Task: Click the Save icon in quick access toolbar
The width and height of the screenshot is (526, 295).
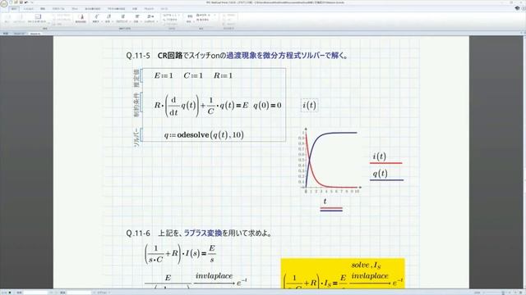Action: pos(21,2)
